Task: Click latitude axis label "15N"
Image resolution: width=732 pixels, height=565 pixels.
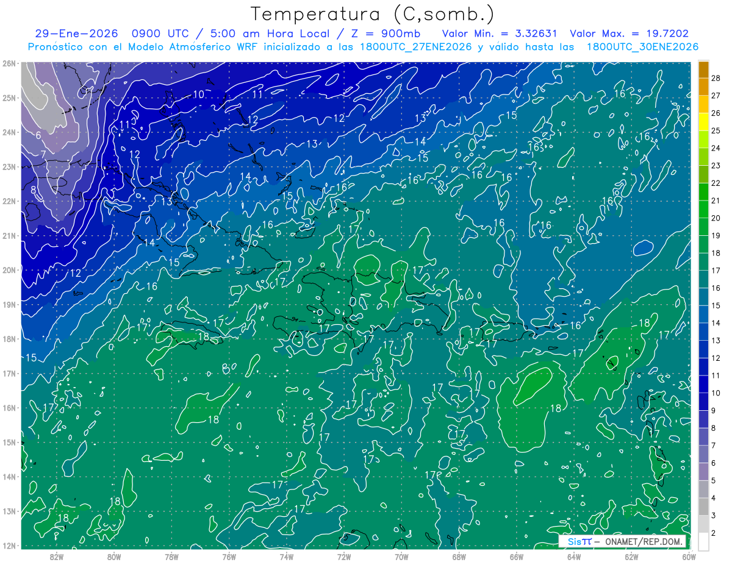Action: tap(9, 442)
